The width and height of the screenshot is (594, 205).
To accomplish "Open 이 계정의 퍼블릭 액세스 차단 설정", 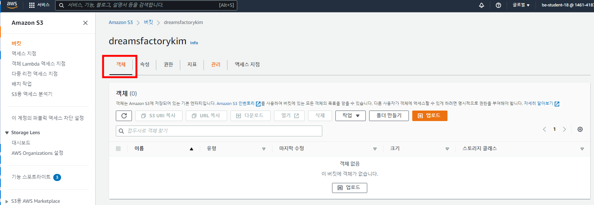I will [x=48, y=118].
